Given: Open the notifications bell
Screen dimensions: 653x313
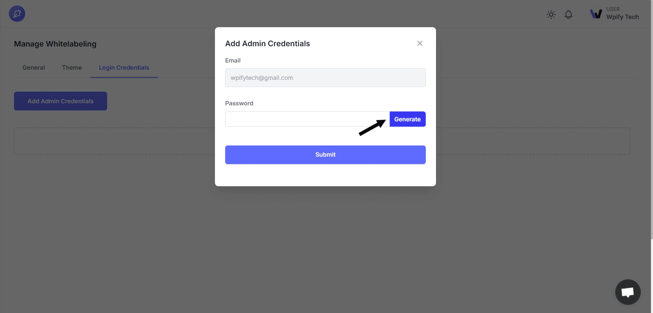Looking at the screenshot, I should [x=568, y=14].
